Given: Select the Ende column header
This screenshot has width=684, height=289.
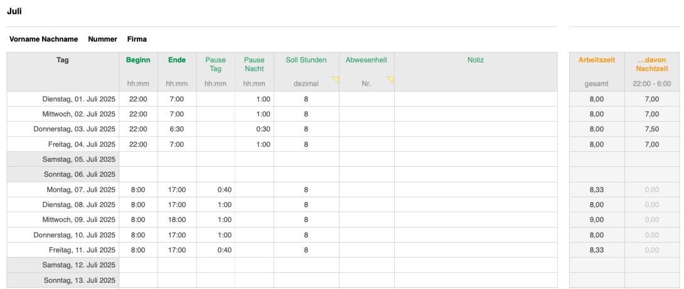Looking at the screenshot, I should point(177,60).
